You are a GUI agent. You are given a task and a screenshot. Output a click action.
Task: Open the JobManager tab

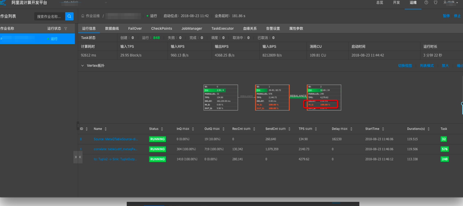tap(191, 28)
